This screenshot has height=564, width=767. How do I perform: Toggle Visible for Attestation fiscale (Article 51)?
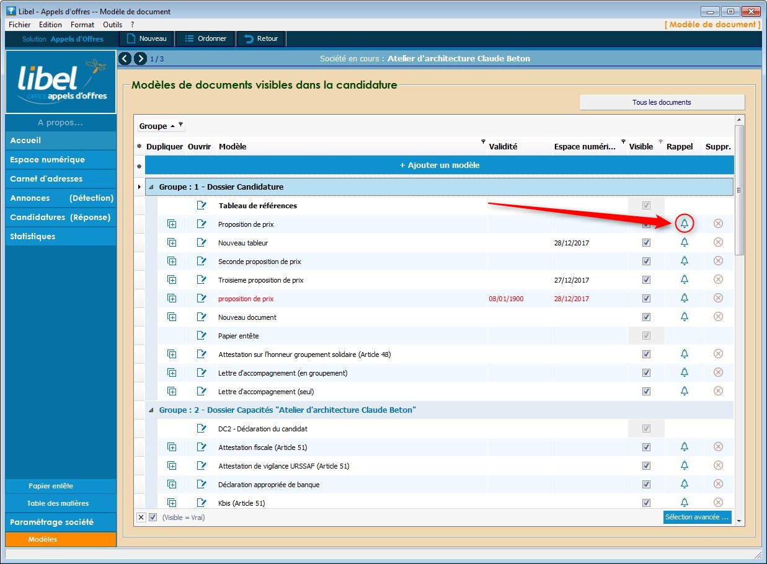(646, 447)
